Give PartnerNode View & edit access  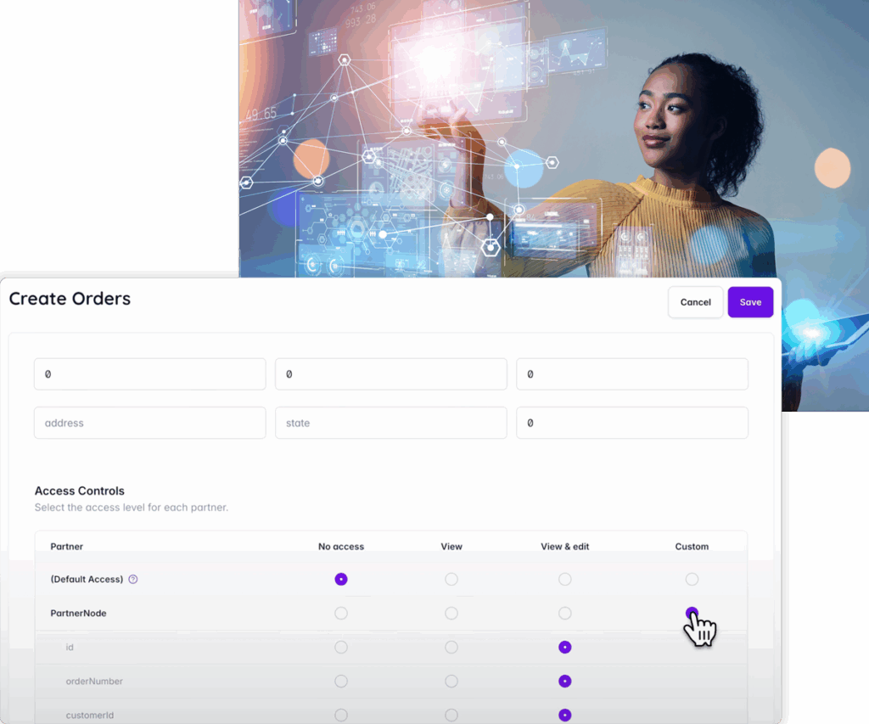pyautogui.click(x=564, y=614)
